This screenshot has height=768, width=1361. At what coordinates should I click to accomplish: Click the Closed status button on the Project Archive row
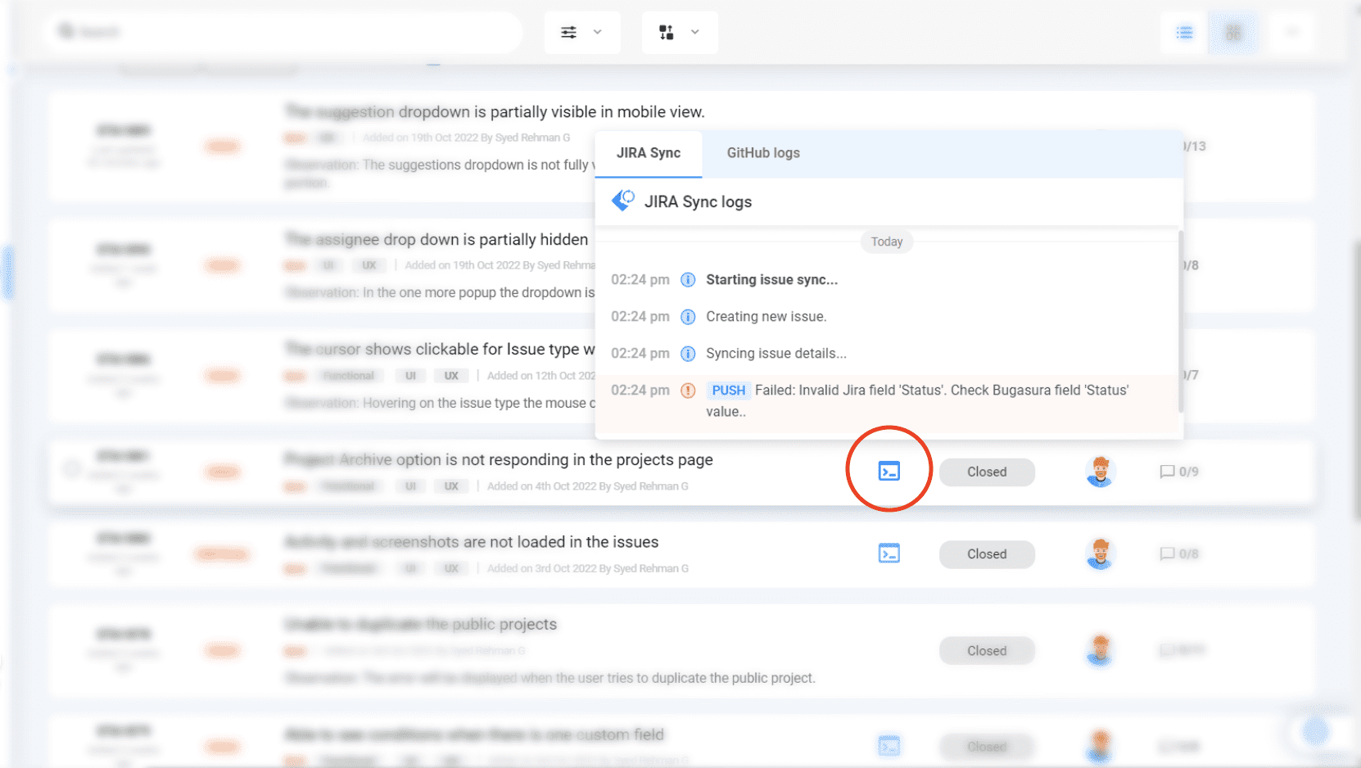[x=986, y=472]
